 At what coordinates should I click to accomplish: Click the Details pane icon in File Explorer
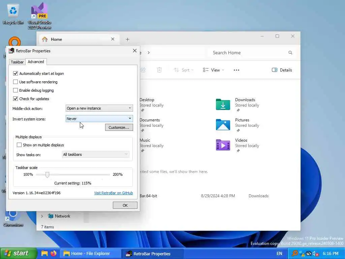click(x=274, y=70)
